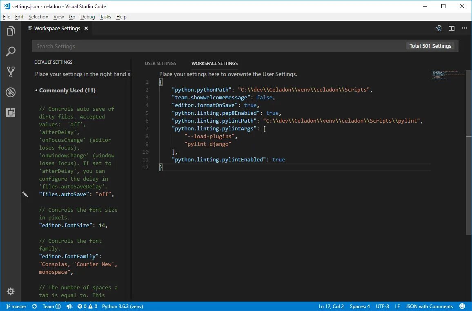Close the Workspace Settings tab
Image resolution: width=472 pixels, height=311 pixels.
click(86, 28)
